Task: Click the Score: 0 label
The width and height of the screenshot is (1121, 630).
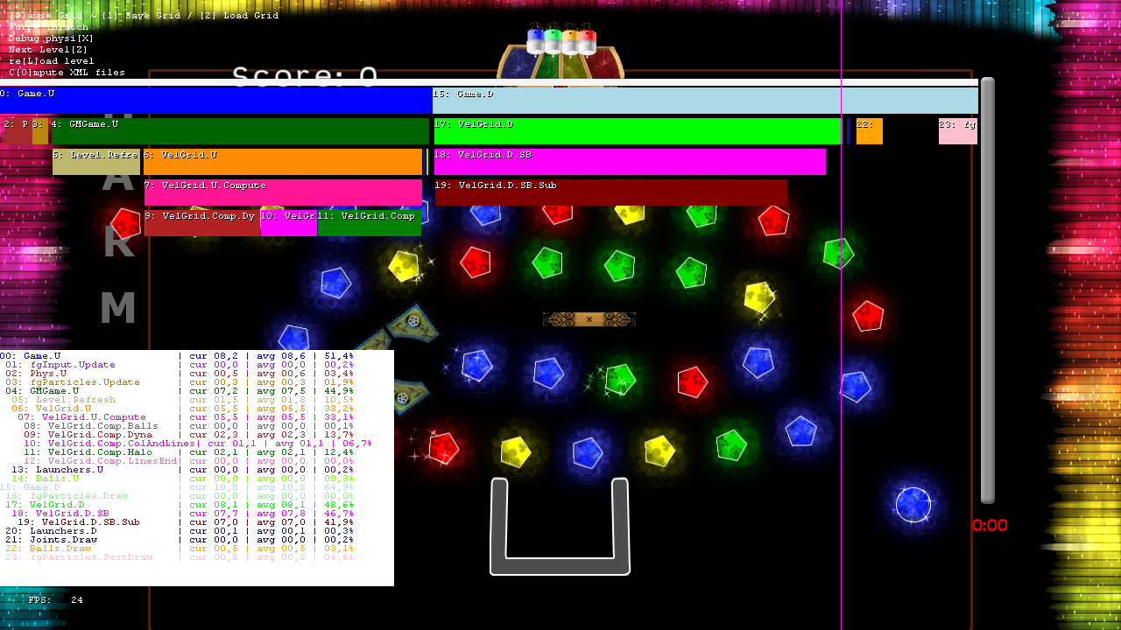Action: click(305, 77)
